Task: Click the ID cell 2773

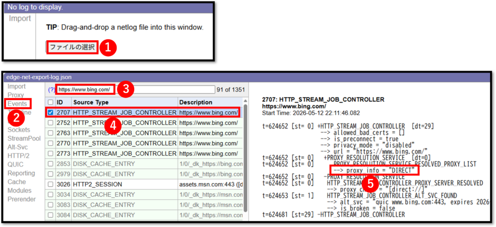Action: [63, 153]
